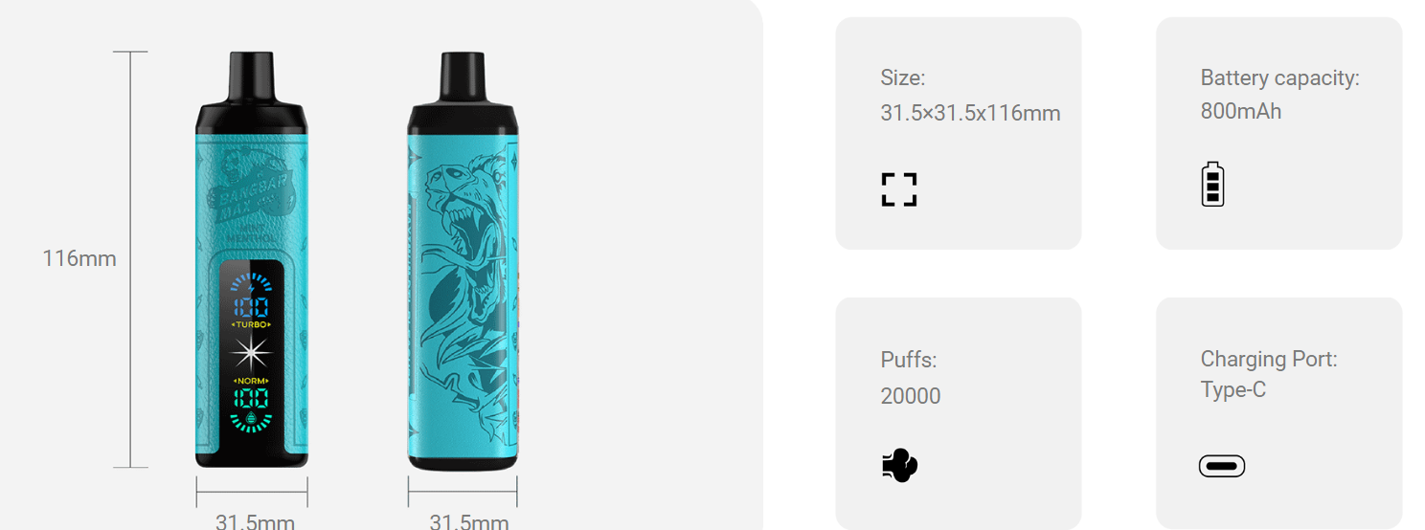The image size is (1425, 530).
Task: Click the 31.5×31.5x116mm size text
Action: 970,113
